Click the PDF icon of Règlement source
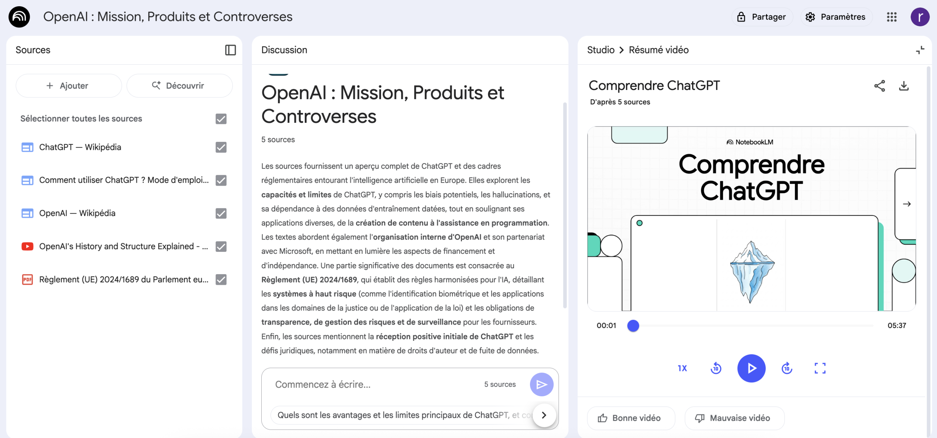The height and width of the screenshot is (438, 937). pyautogui.click(x=27, y=280)
